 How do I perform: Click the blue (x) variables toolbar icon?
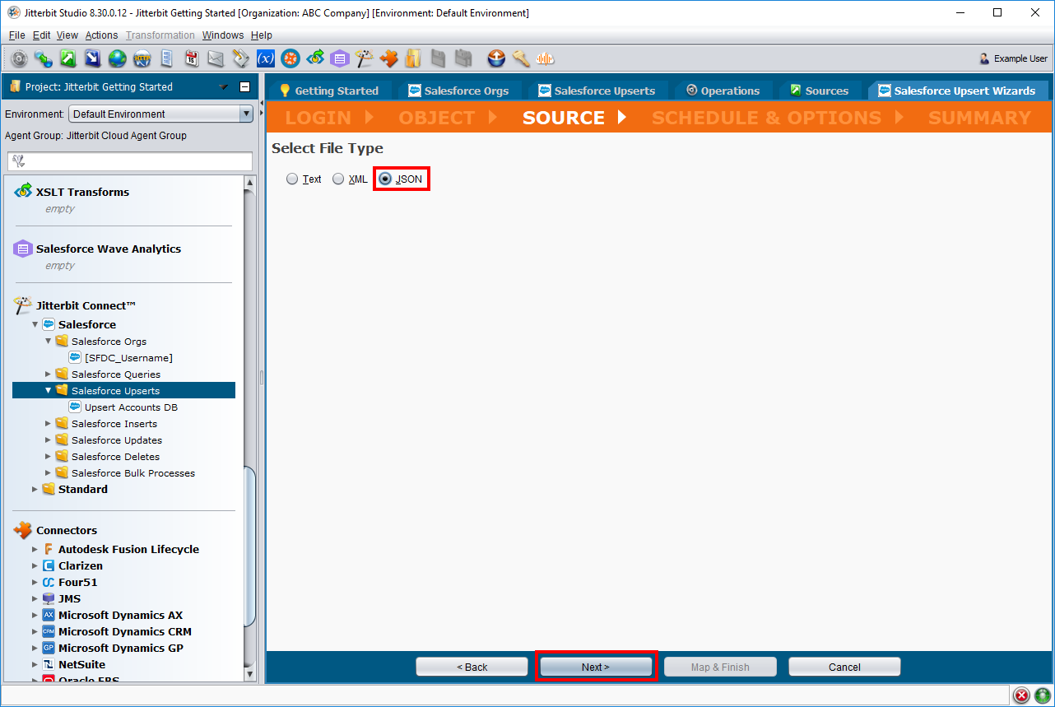(x=265, y=58)
